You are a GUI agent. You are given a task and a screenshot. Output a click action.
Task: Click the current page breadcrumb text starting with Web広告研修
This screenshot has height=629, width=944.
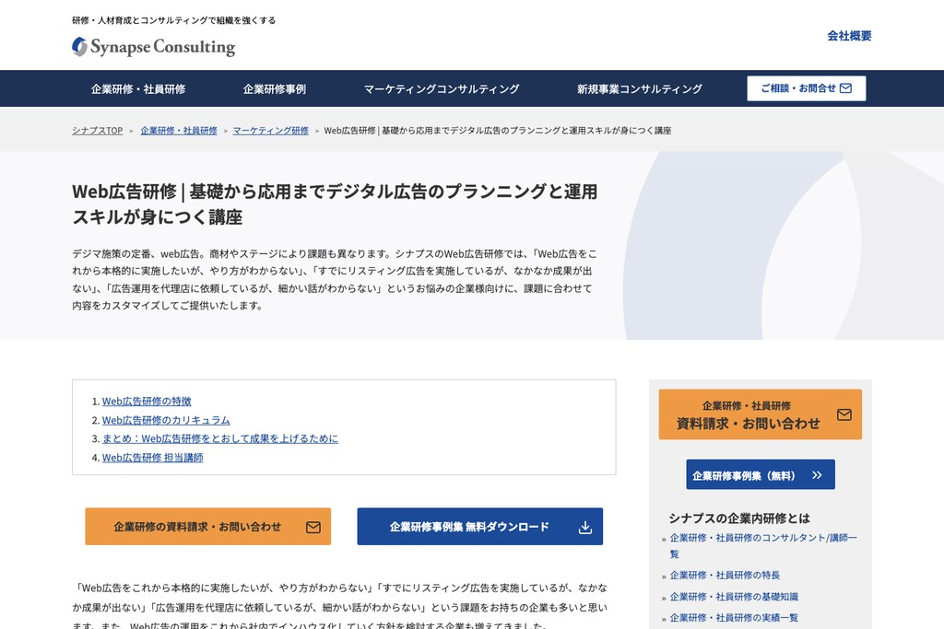click(x=497, y=131)
